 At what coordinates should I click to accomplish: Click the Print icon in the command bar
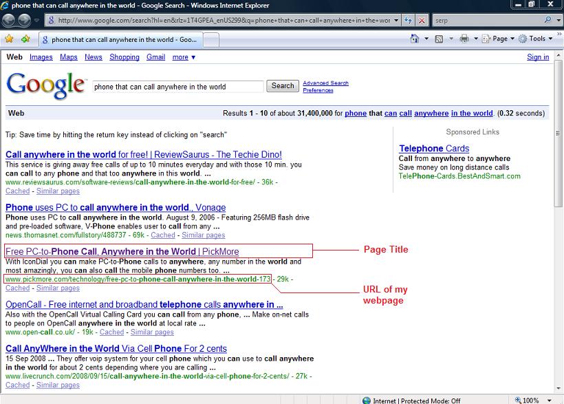click(464, 39)
